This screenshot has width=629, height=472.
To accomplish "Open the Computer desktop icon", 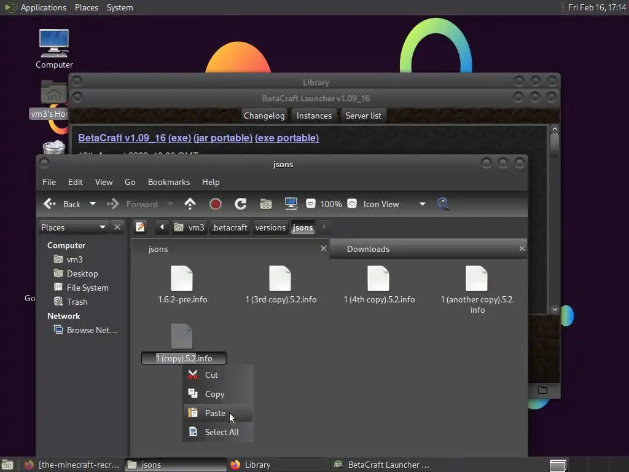I will pyautogui.click(x=54, y=49).
